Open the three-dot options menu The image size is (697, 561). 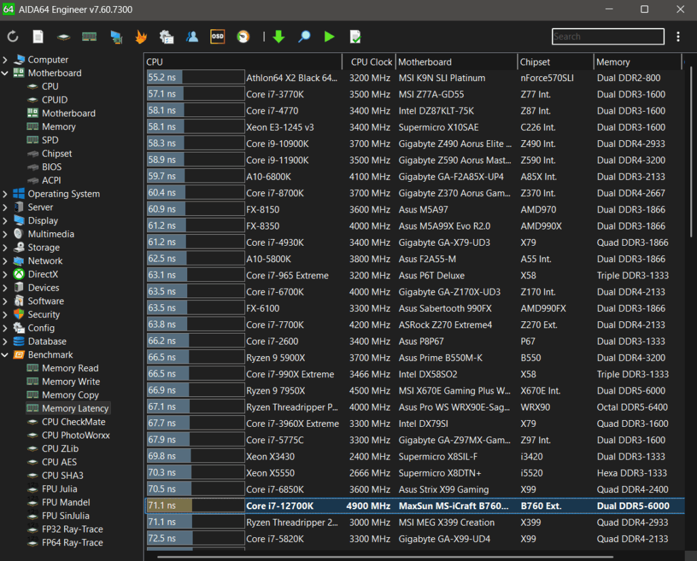pos(678,37)
